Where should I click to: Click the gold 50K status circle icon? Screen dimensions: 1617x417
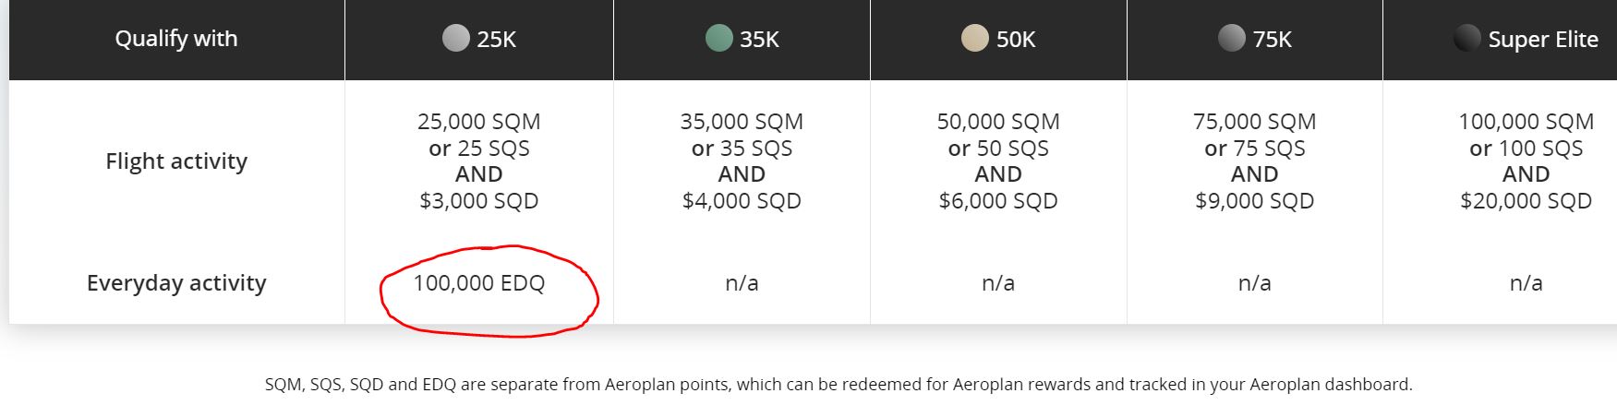[975, 39]
